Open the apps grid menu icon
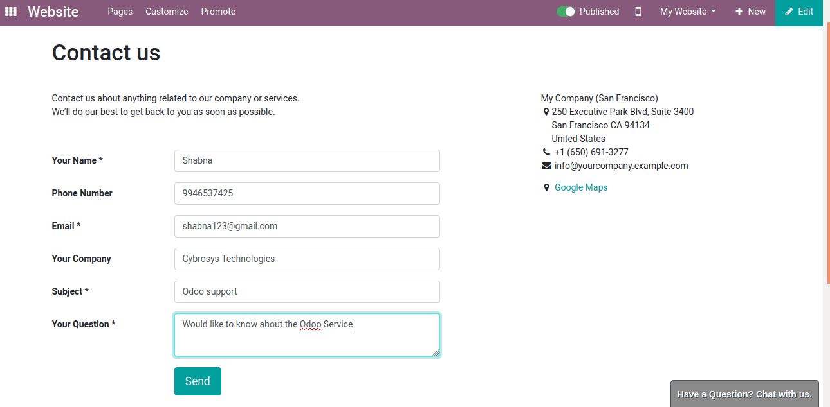Viewport: 830px width, 407px height. [x=11, y=12]
